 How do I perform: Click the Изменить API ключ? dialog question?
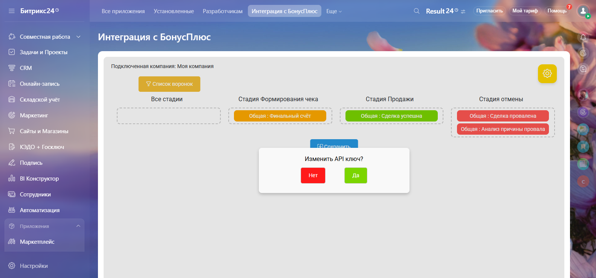[x=334, y=159]
